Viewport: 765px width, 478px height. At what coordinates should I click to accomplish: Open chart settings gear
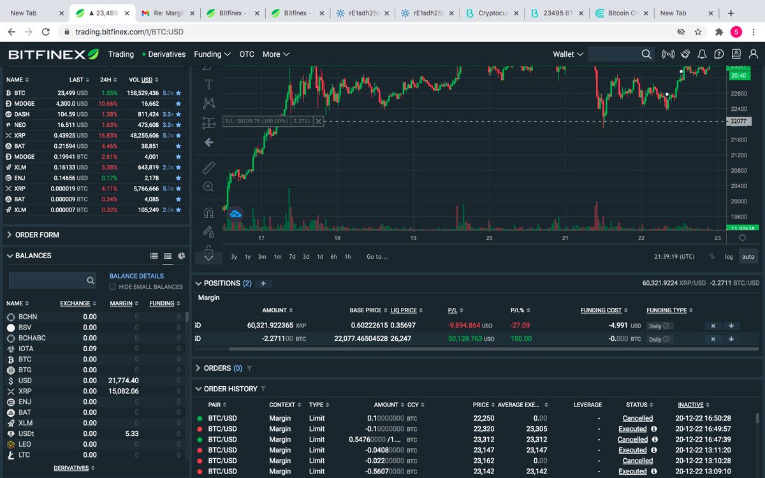coord(742,238)
